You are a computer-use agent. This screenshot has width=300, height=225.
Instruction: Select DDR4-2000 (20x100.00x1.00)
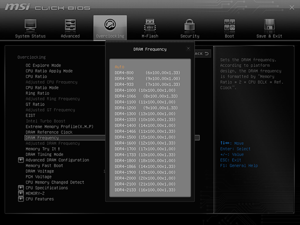(x=145, y=178)
